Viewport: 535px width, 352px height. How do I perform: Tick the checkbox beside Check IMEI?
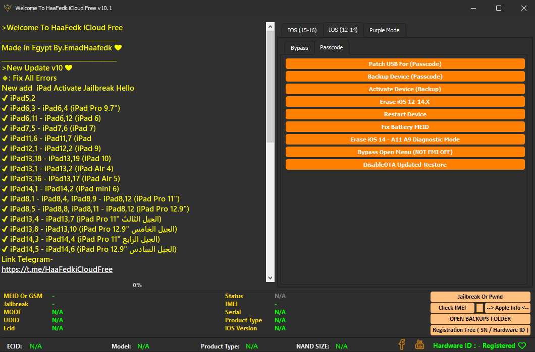479,308
